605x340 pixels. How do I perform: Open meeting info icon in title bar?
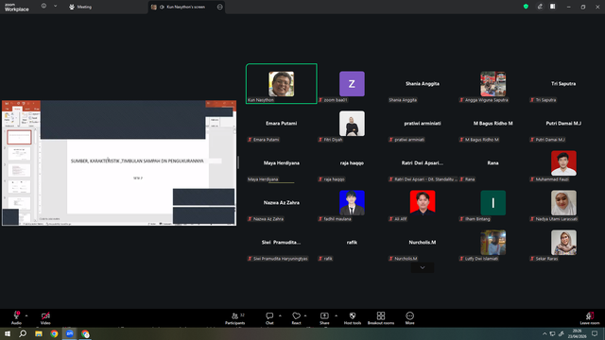[x=43, y=6]
